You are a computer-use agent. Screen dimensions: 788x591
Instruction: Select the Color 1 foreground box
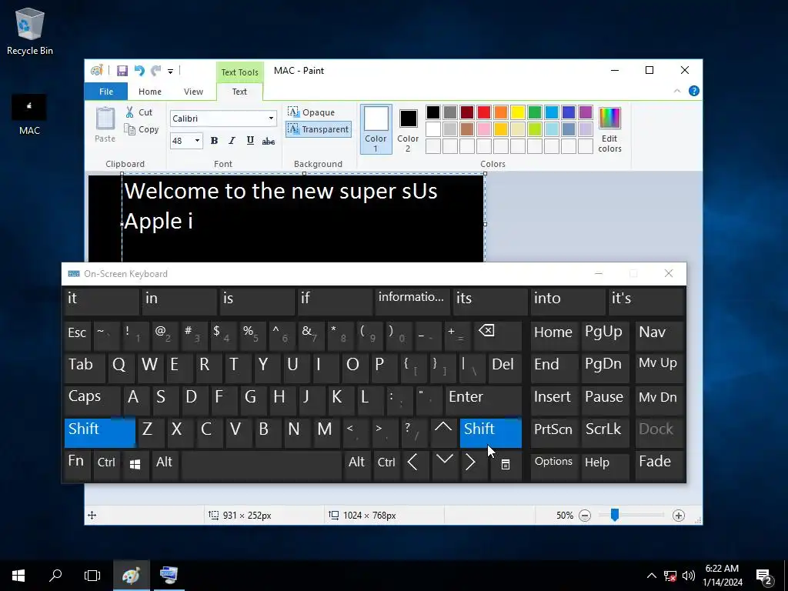376,129
